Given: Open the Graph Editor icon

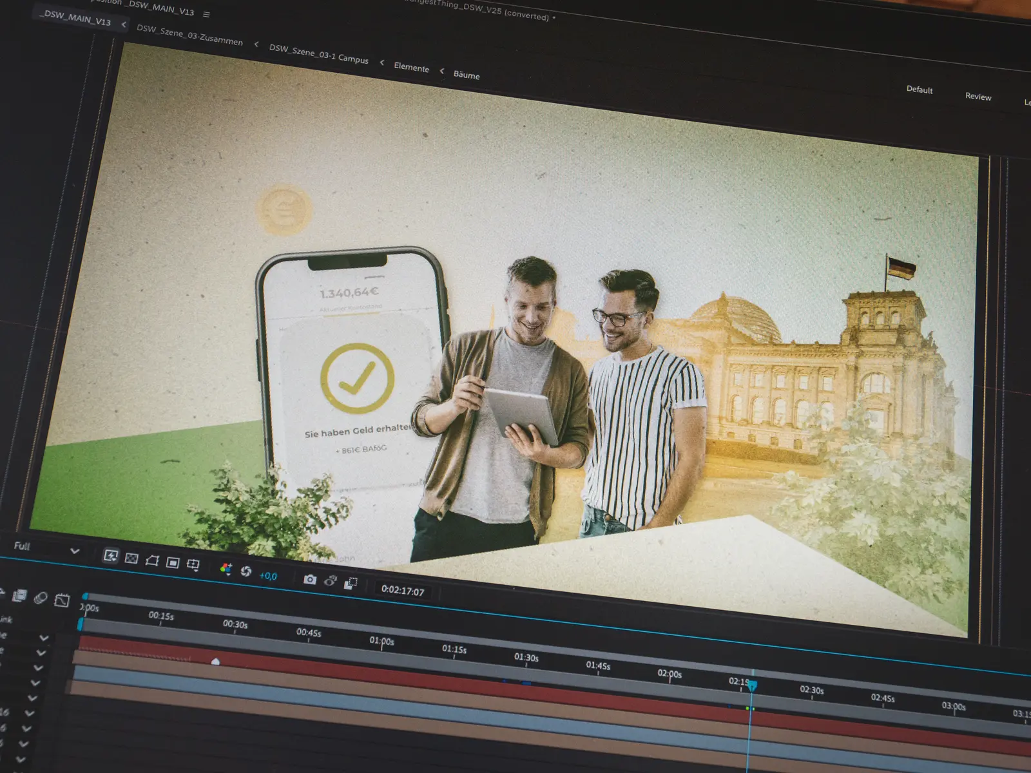Looking at the screenshot, I should pos(62,600).
